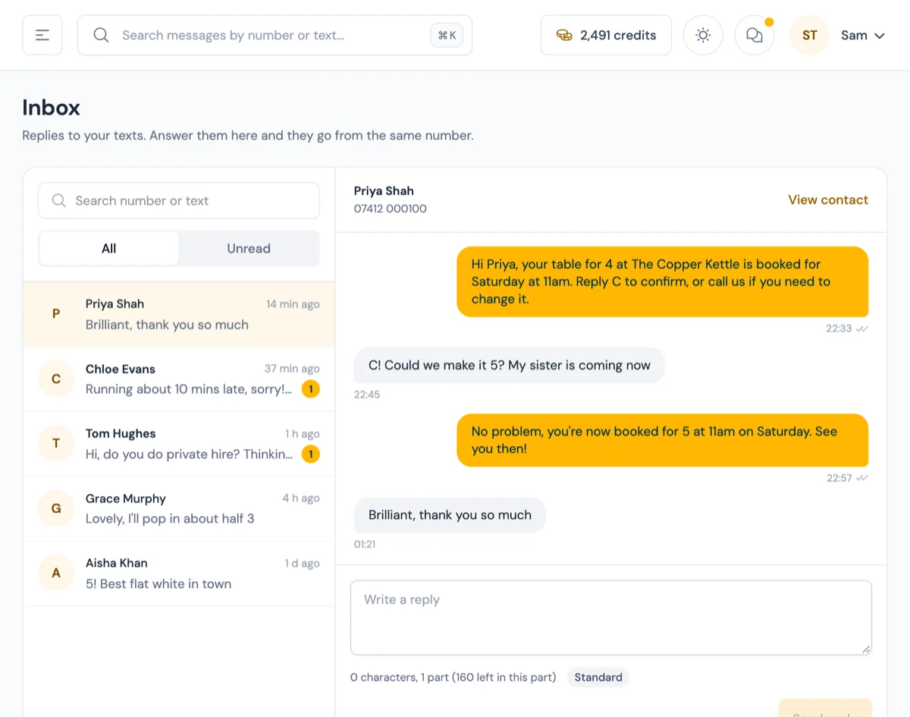
Task: Click the coins icon beside credits
Action: click(564, 35)
